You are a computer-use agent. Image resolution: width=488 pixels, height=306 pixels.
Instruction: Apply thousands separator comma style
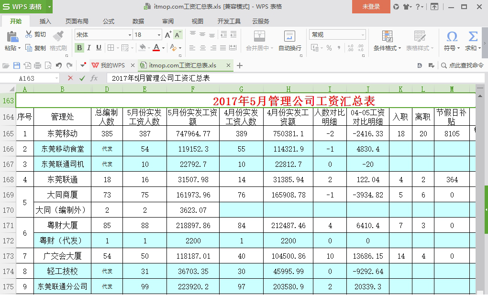click(339, 48)
